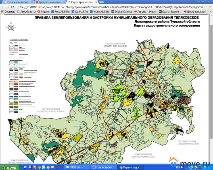Open the Go.Mail.Ru bookmark

(80, 12)
